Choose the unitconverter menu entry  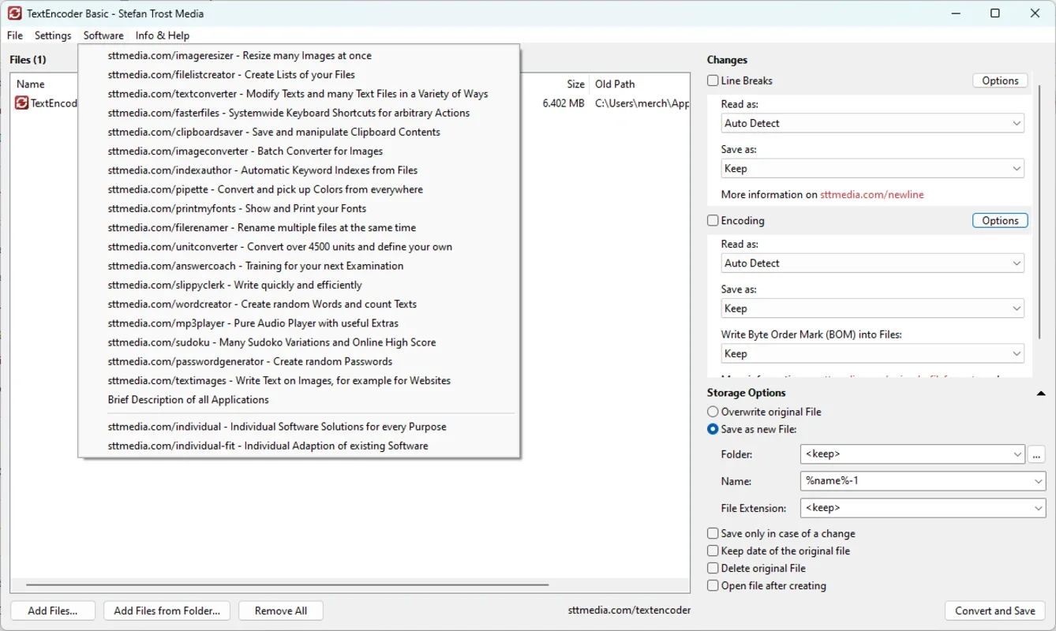(298, 247)
